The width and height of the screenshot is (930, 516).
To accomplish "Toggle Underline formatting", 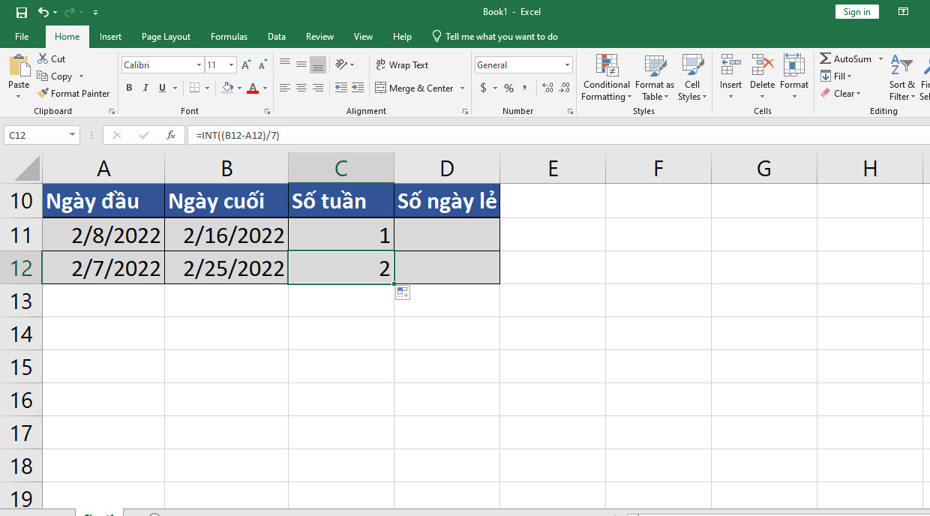I will (x=163, y=88).
